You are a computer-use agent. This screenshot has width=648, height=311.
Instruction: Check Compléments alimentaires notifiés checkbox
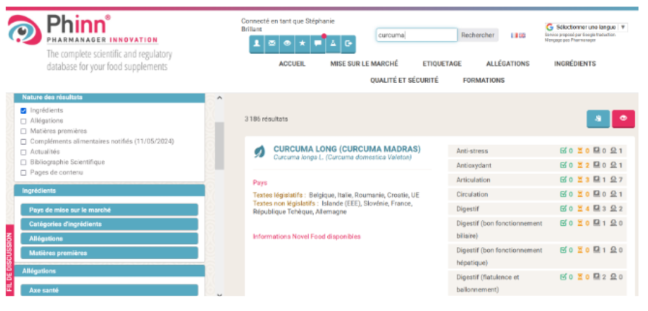tap(24, 142)
